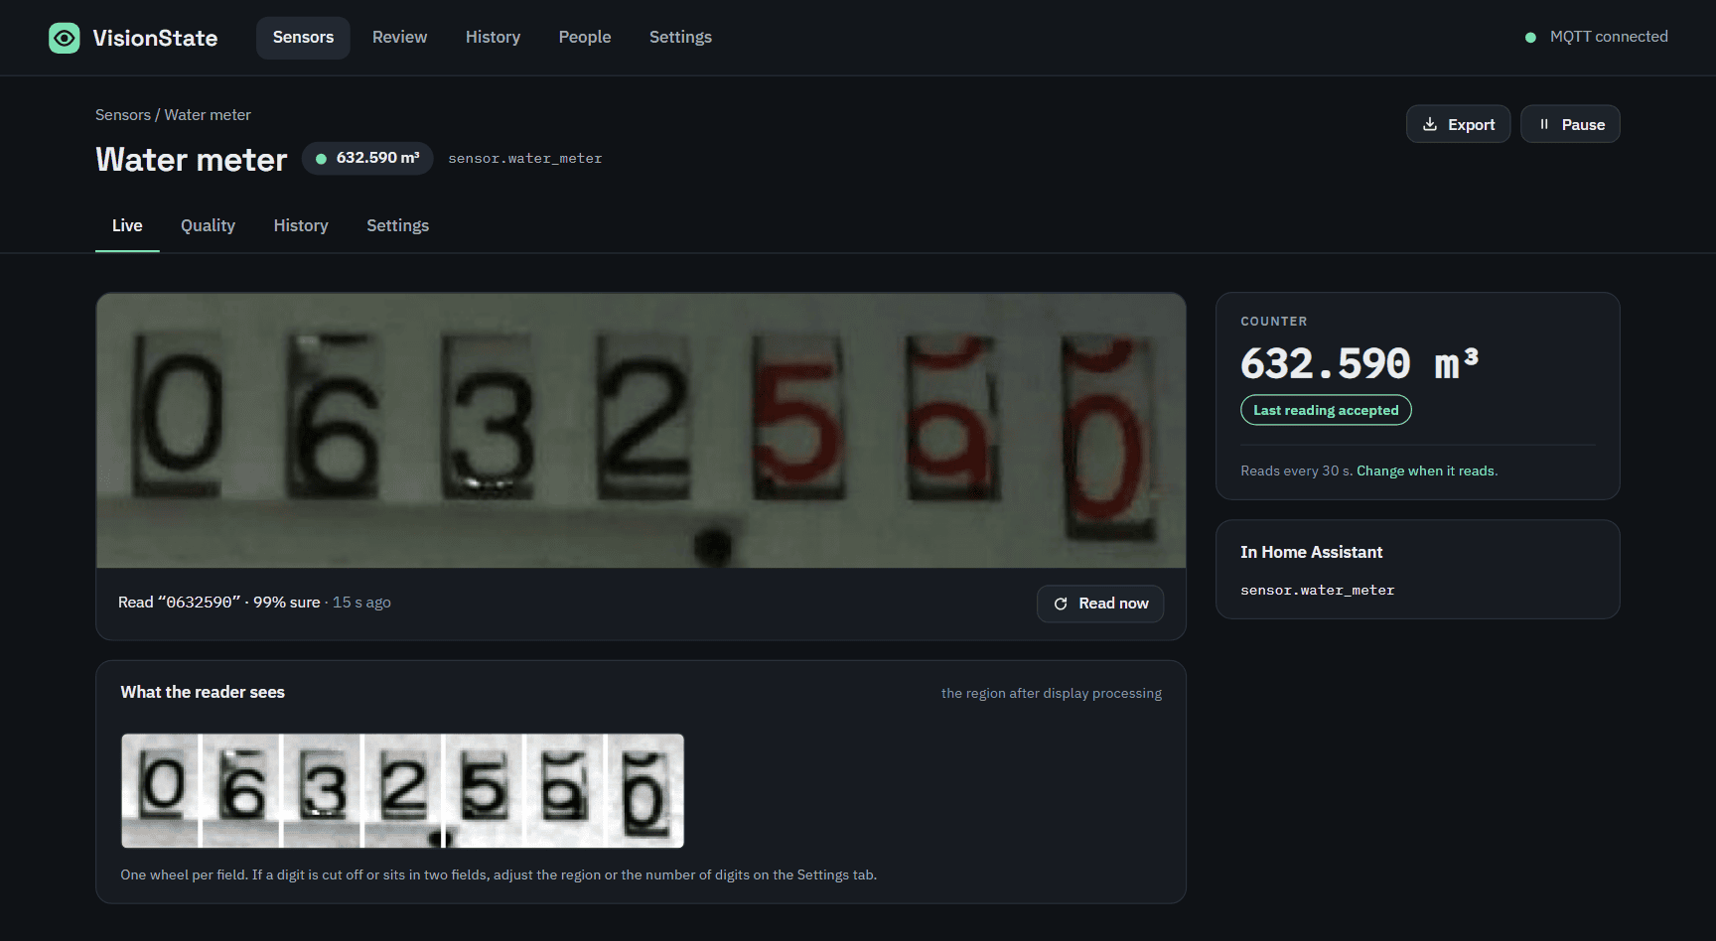Switch to the water meter History tab
This screenshot has width=1716, height=941.
[x=301, y=226]
